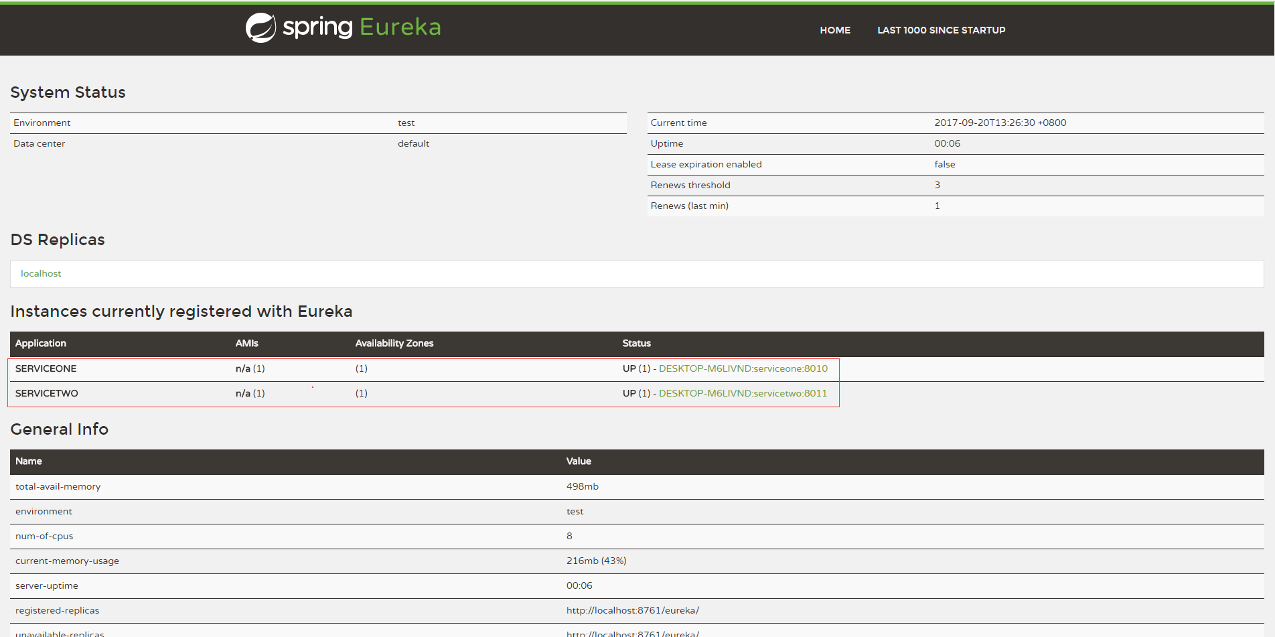The height and width of the screenshot is (637, 1275).
Task: Click the Spring Eureka logo
Action: click(343, 27)
